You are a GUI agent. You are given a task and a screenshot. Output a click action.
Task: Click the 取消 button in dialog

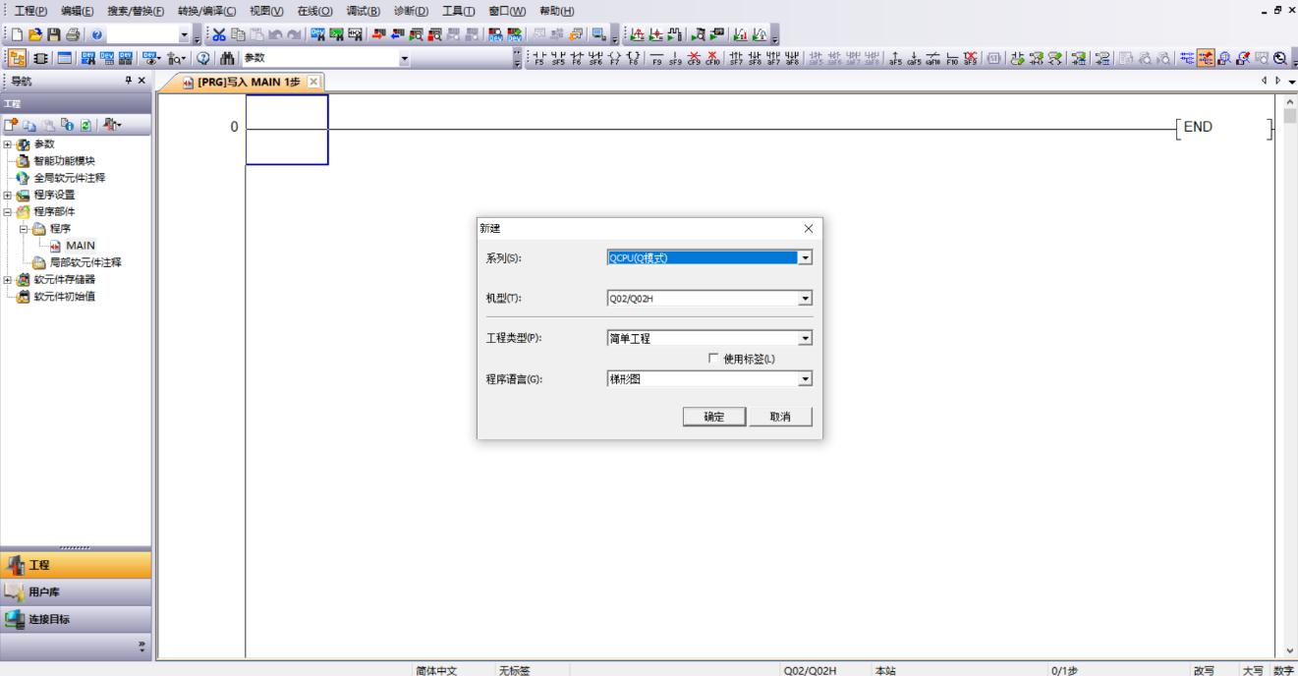coord(781,417)
